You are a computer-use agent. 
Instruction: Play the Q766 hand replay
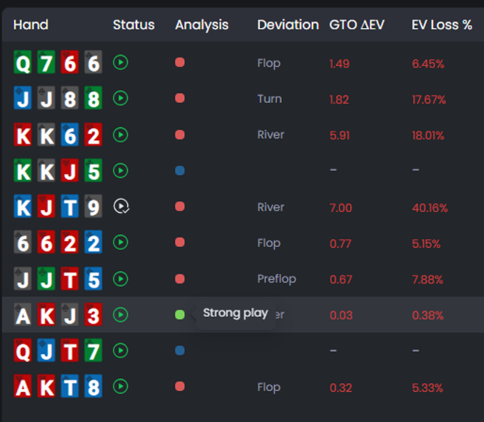click(120, 63)
